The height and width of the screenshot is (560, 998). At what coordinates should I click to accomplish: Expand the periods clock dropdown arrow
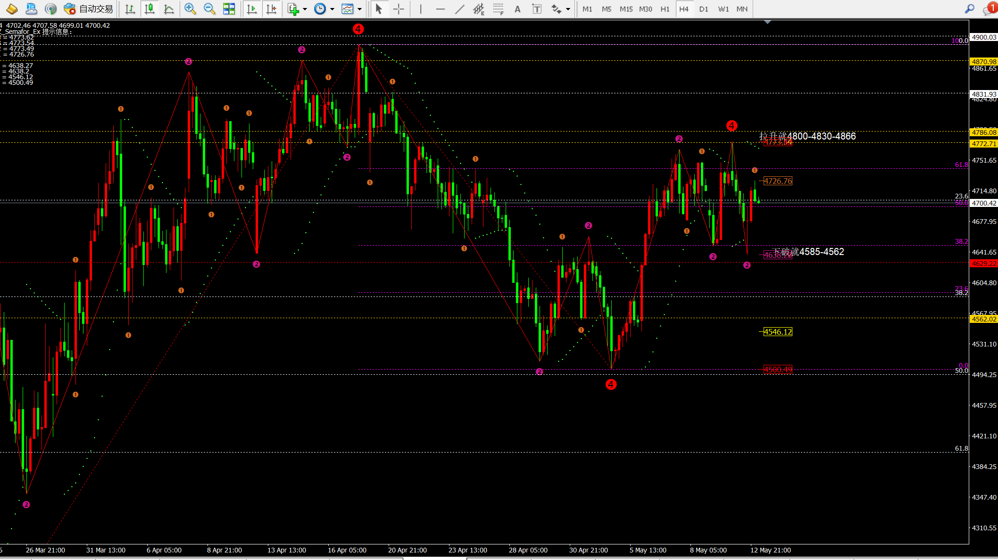click(x=332, y=9)
